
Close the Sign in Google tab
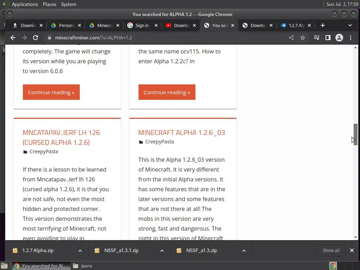tap(156, 25)
